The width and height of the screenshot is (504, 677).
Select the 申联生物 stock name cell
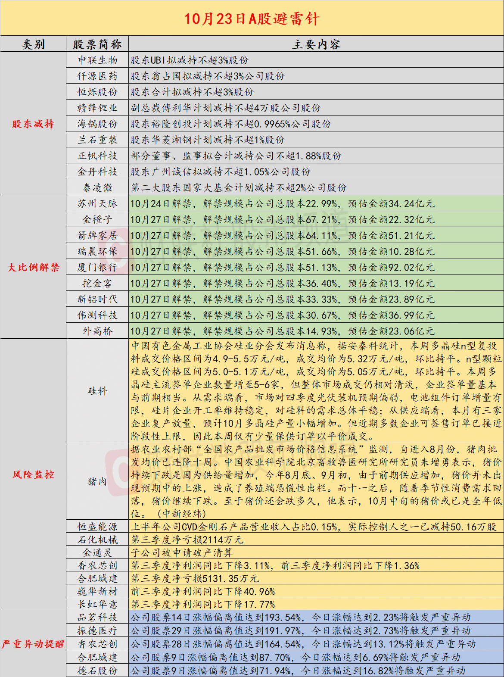click(97, 60)
